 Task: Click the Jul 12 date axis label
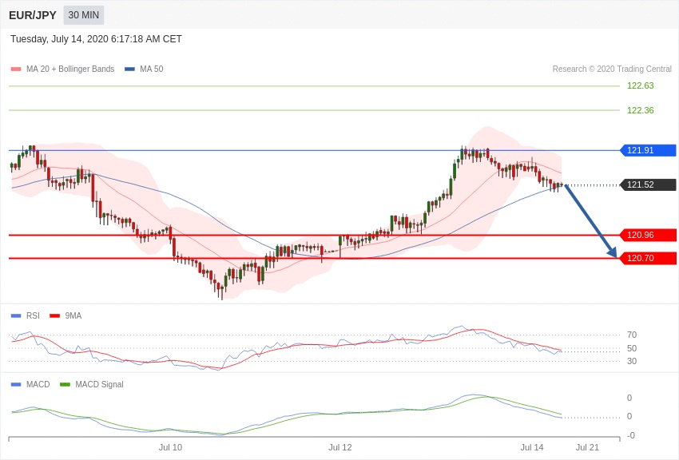tap(340, 447)
